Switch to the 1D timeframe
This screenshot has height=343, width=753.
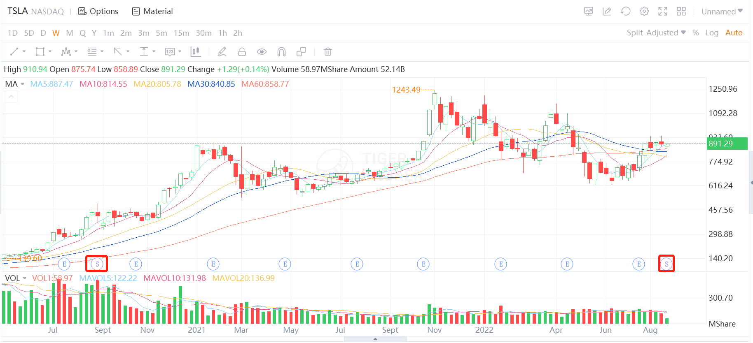(x=13, y=33)
